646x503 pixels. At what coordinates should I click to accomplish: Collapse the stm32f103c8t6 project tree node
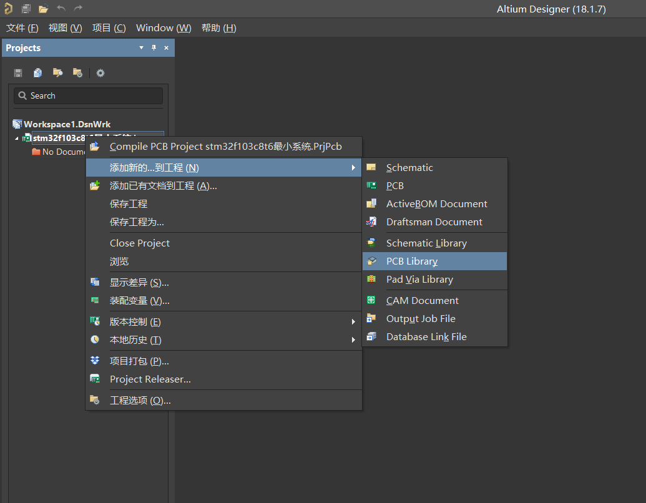[x=16, y=139]
